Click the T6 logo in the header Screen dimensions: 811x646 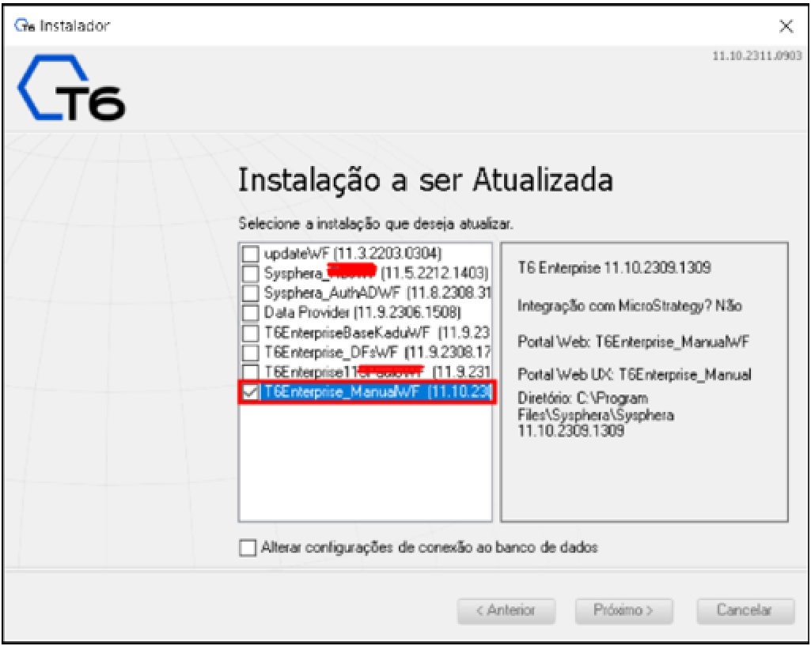71,88
